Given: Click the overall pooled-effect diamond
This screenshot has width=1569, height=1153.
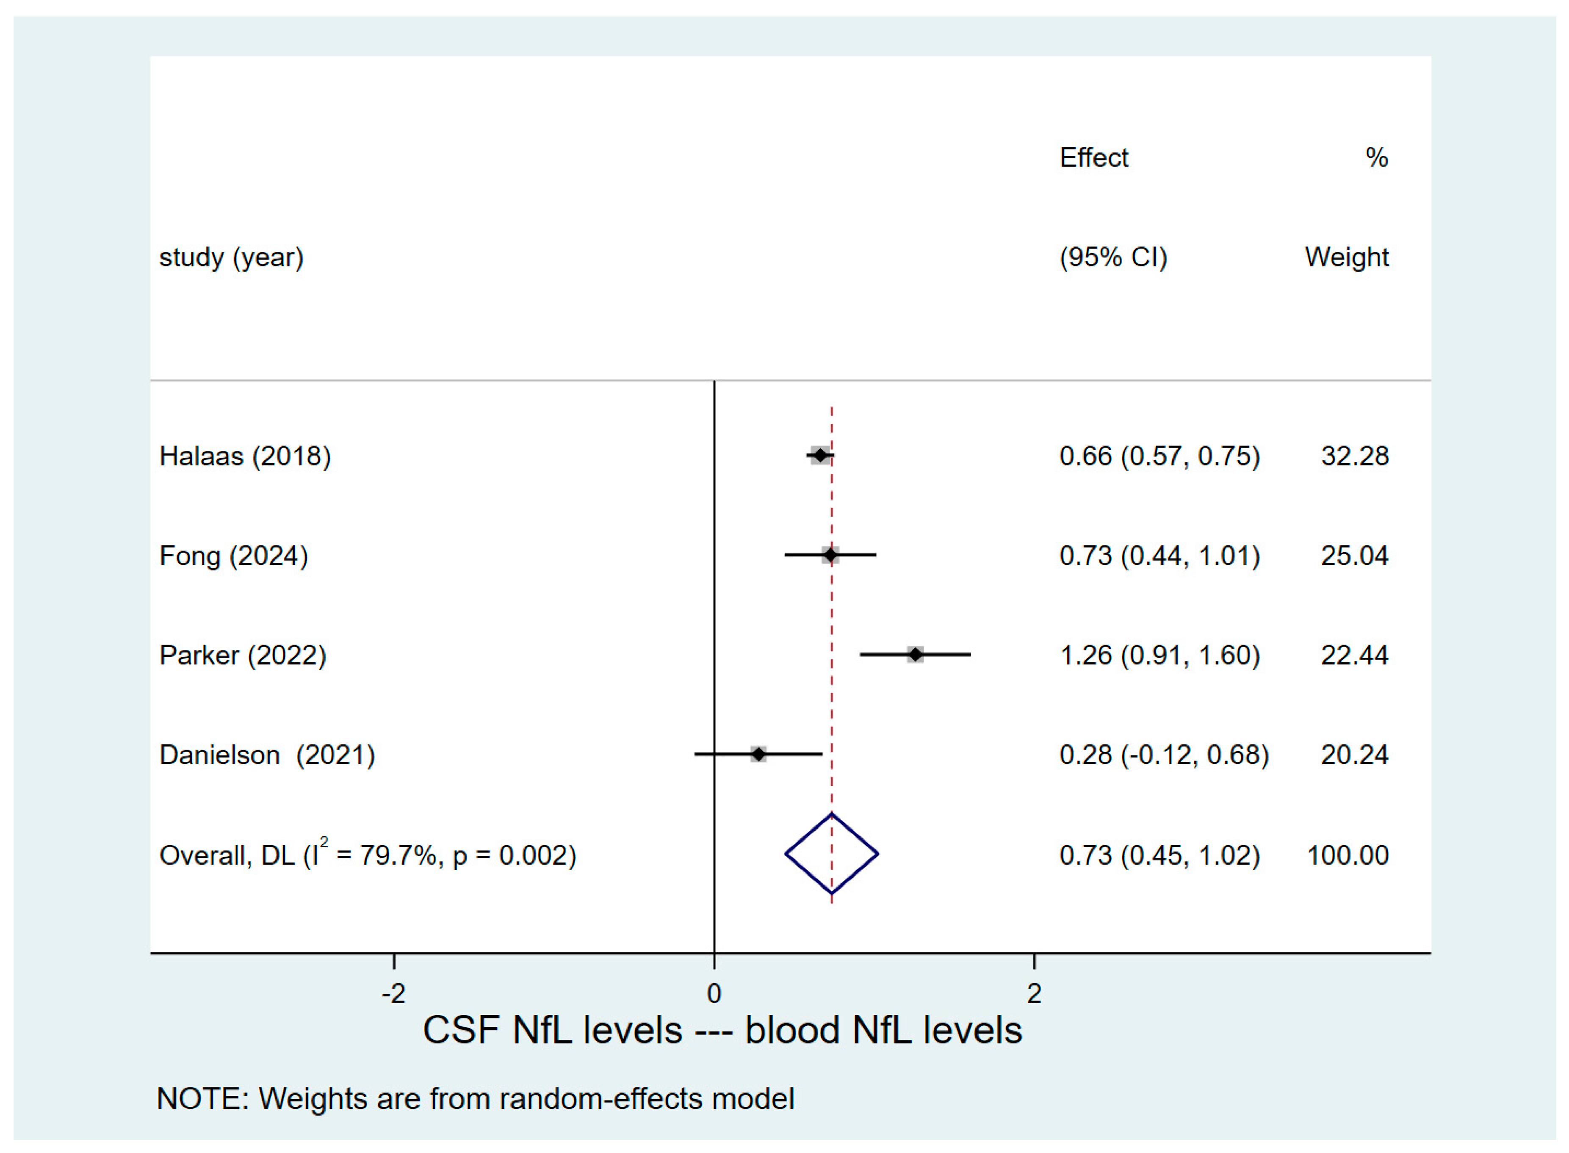Looking at the screenshot, I should [831, 854].
